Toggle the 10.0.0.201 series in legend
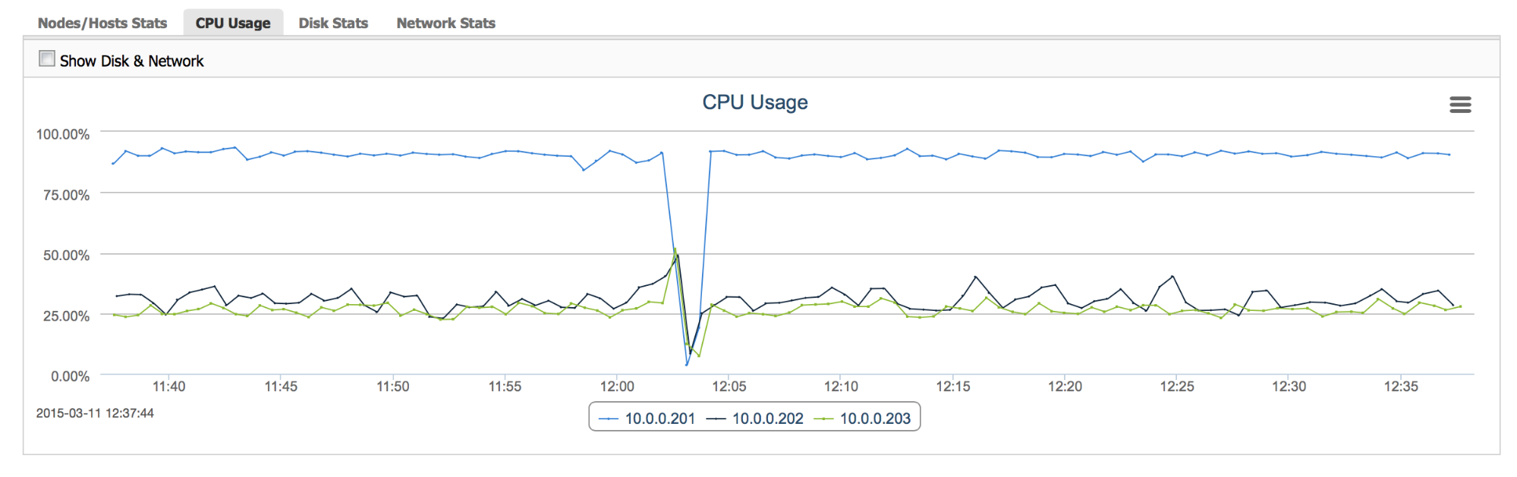 tap(659, 419)
